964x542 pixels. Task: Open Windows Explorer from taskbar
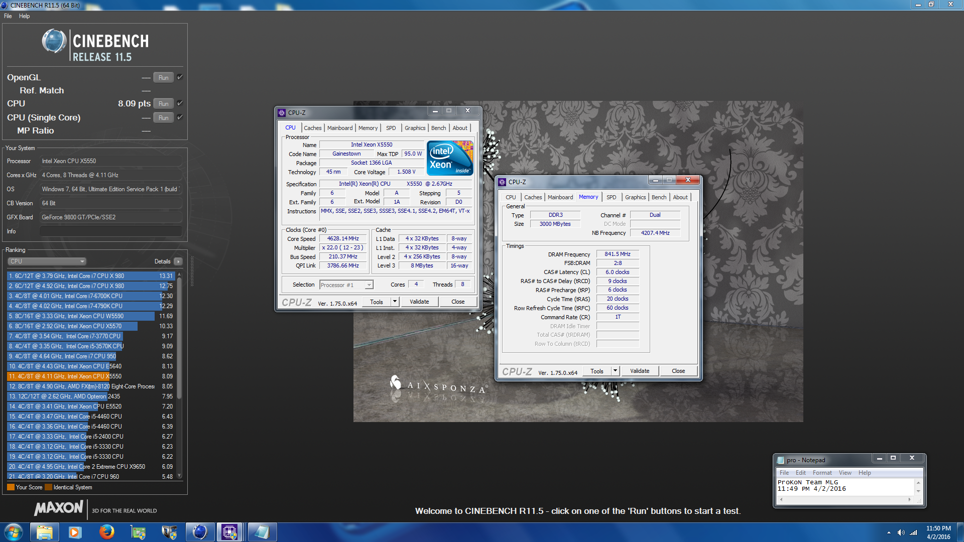tap(44, 532)
